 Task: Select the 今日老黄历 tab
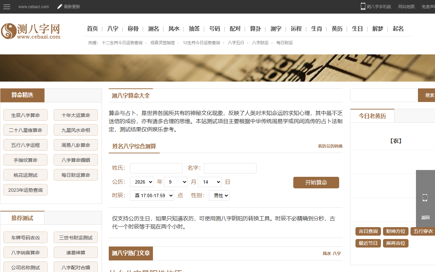[372, 116]
